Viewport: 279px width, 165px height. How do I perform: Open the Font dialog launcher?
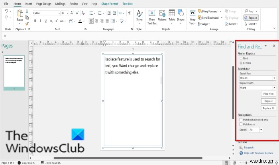coord(86,29)
